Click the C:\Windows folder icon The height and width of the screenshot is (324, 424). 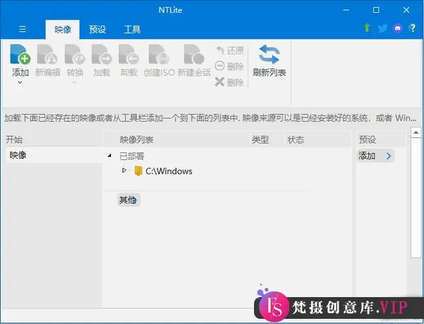click(x=138, y=171)
